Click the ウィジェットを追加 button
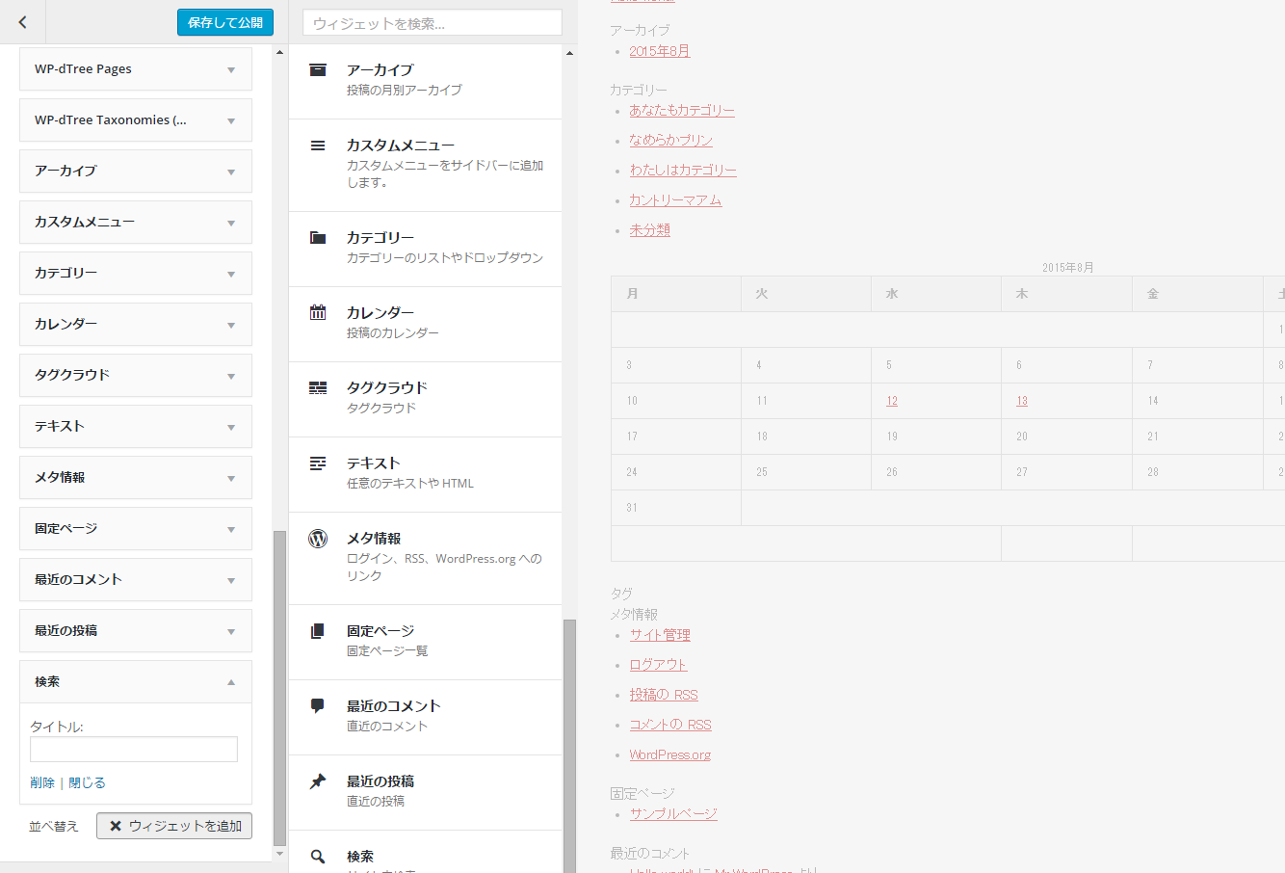 click(x=174, y=826)
